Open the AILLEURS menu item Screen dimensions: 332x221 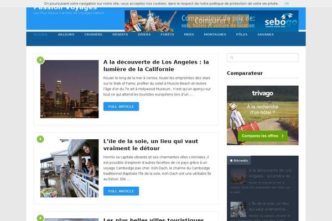66,34
